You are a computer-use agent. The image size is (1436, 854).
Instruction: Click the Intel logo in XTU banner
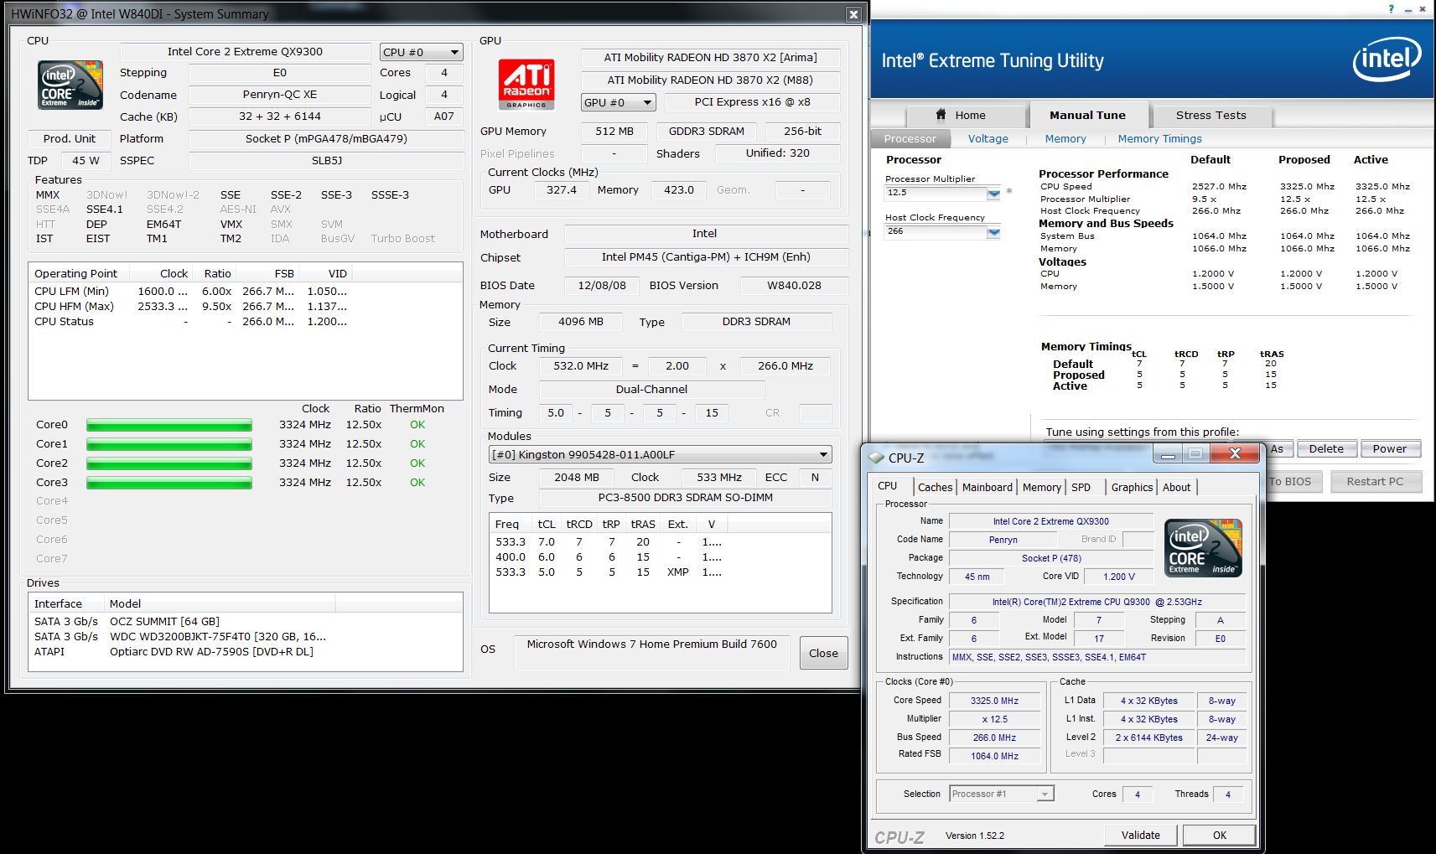tap(1387, 59)
